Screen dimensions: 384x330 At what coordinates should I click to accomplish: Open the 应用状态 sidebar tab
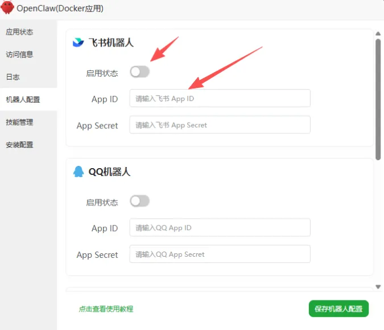(x=20, y=32)
